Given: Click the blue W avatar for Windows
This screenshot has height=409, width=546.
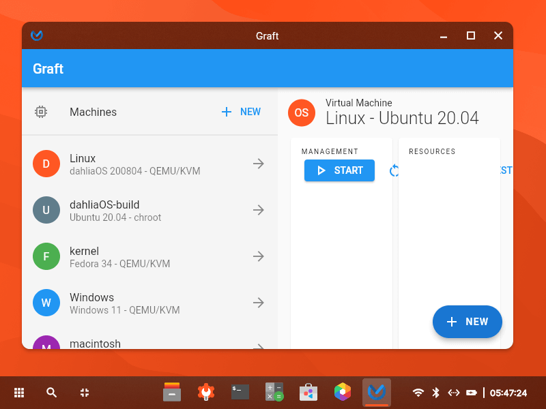Looking at the screenshot, I should [46, 303].
